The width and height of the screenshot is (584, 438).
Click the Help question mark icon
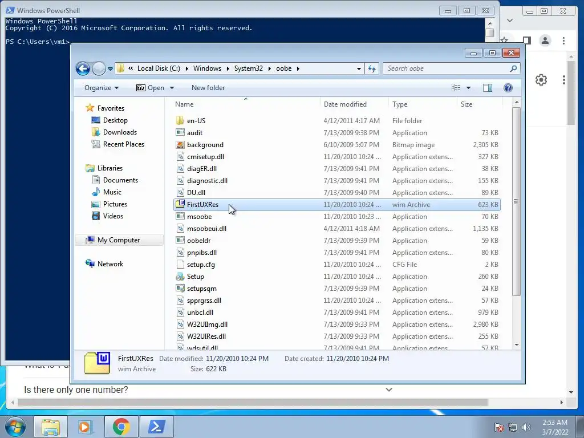pos(508,87)
